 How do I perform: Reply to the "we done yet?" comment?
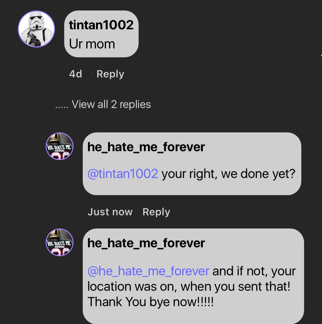(156, 212)
